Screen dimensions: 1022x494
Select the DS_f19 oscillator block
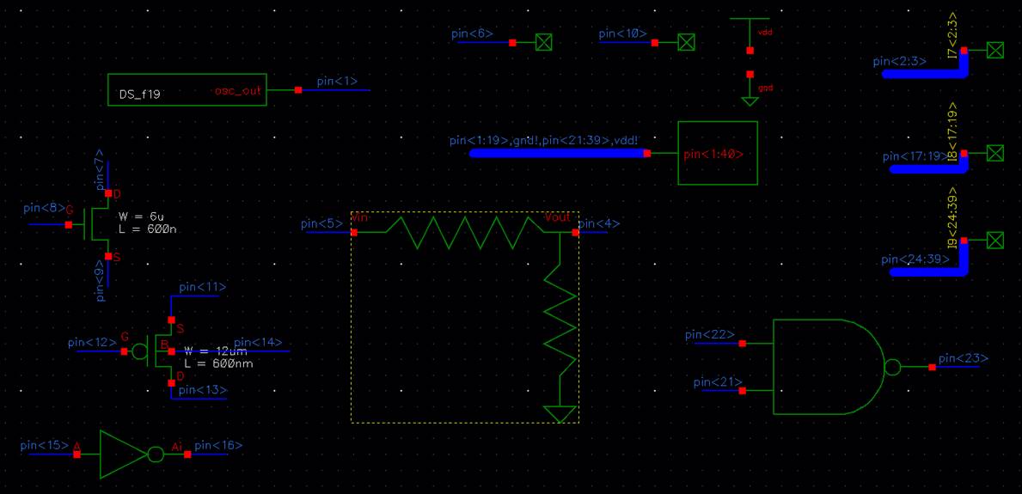[x=187, y=90]
